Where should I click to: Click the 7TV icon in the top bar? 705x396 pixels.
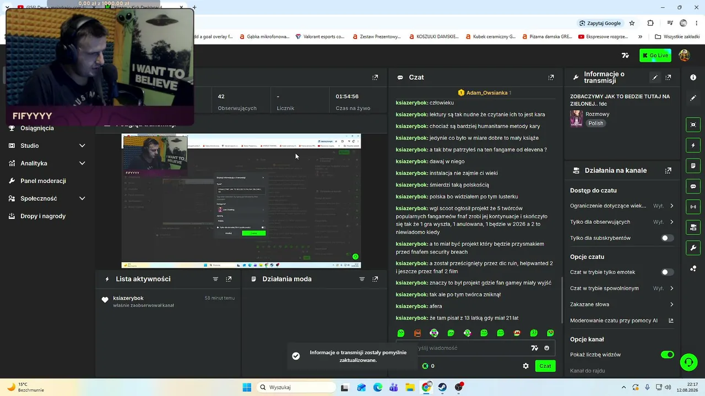625,56
